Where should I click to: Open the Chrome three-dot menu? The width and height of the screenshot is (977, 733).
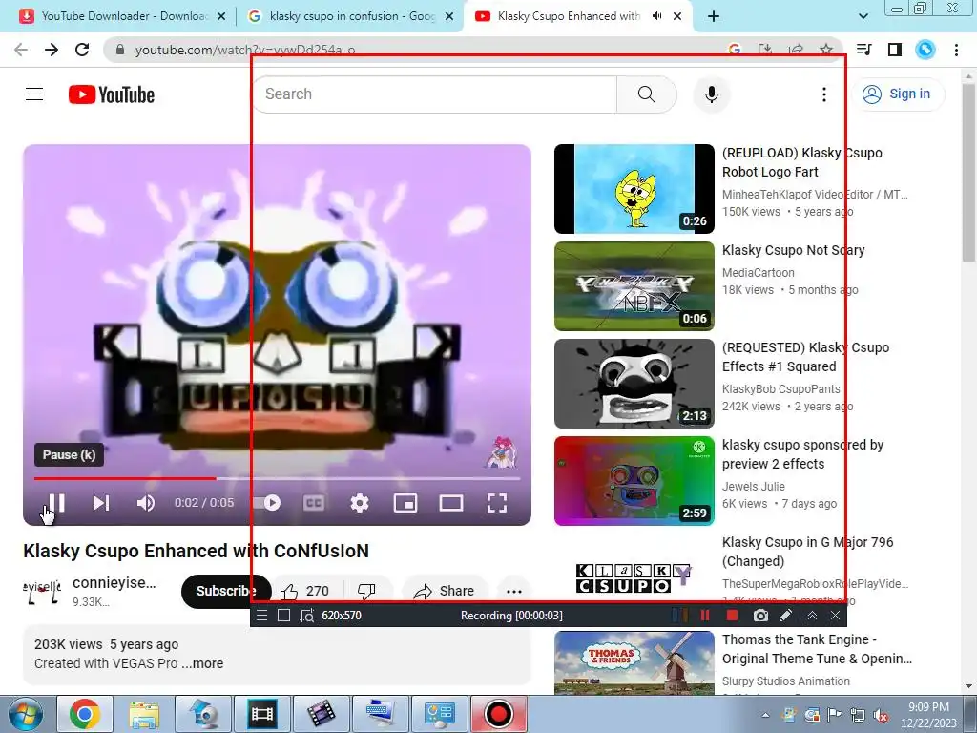click(x=956, y=50)
